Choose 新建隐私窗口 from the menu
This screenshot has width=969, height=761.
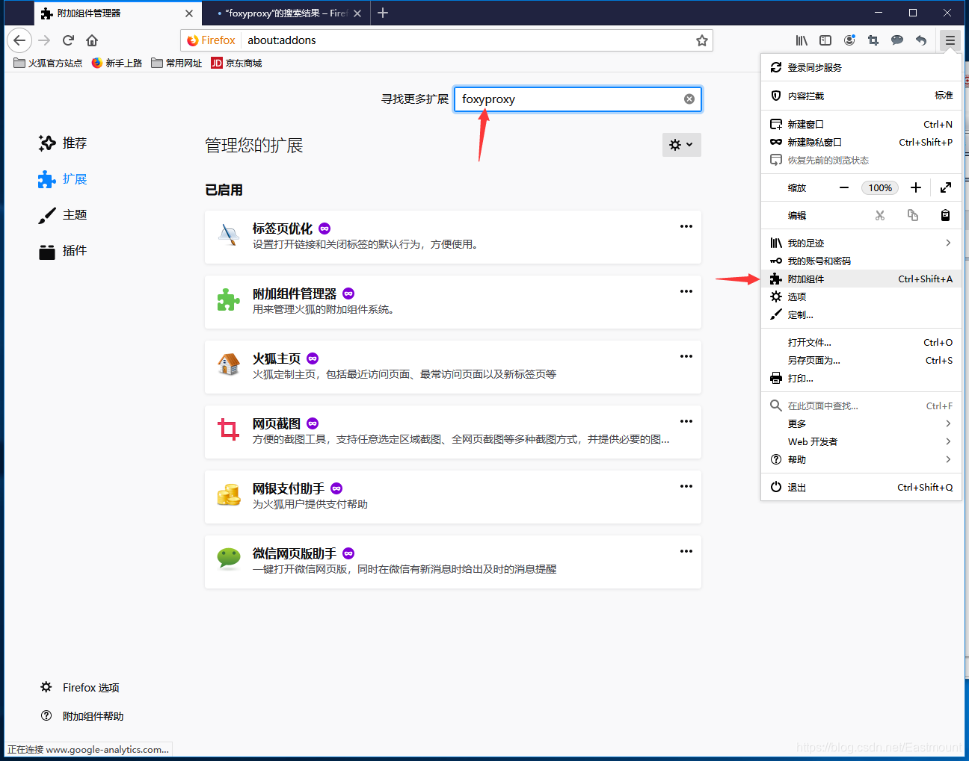click(861, 142)
